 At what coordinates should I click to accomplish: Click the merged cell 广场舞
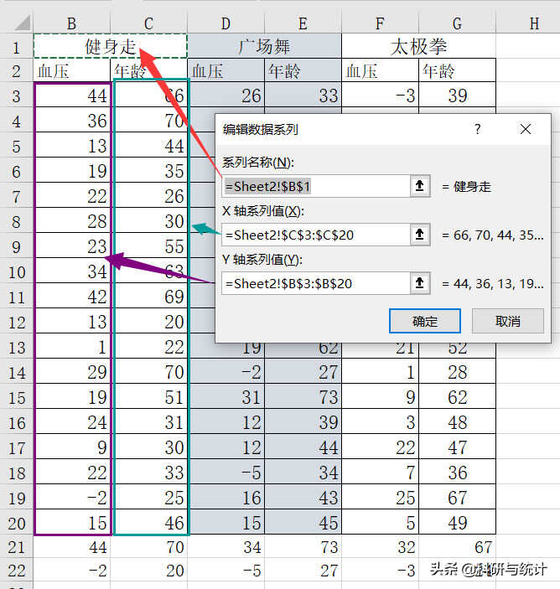tap(264, 46)
